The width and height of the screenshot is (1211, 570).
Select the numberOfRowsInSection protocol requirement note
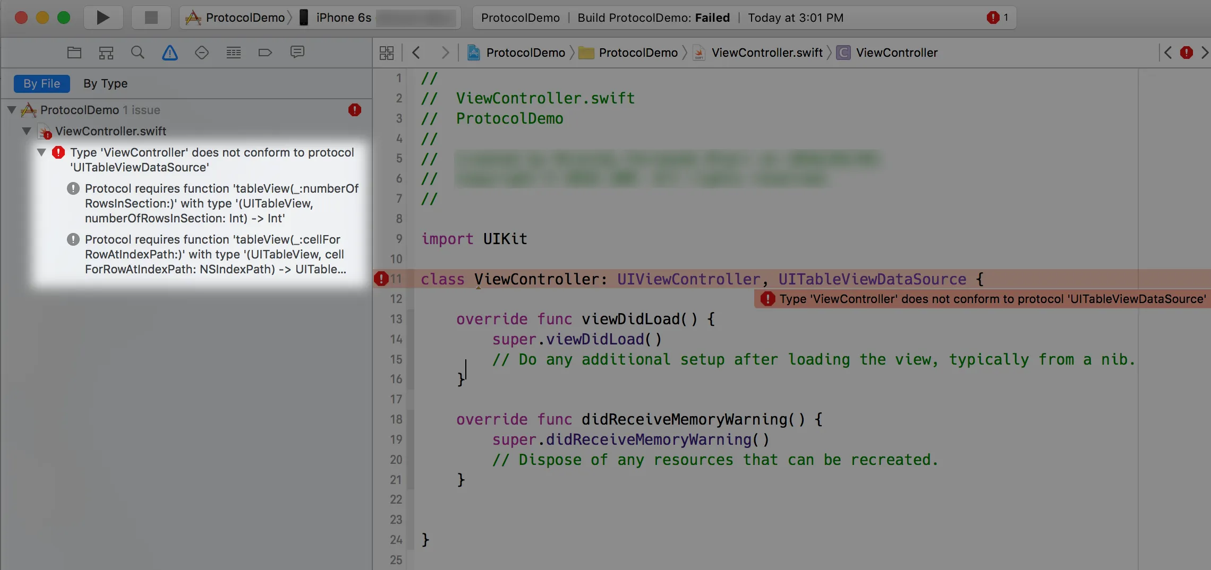click(221, 203)
